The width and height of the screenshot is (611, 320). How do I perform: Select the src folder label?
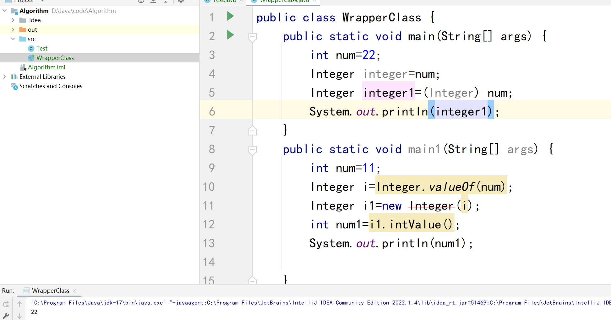pyautogui.click(x=32, y=39)
